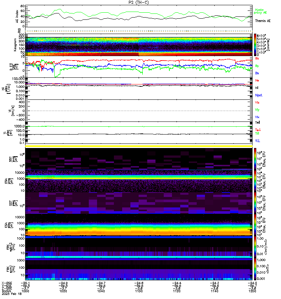Screen dimensions: 281x299
Task: Select the date label 2025 Feb 18
Action: point(12,294)
